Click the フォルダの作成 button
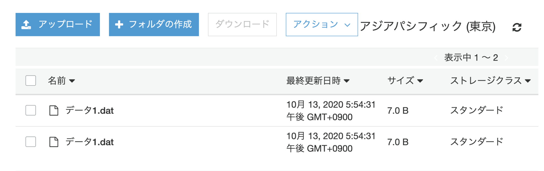Screen dimensions: 544x171 point(154,24)
